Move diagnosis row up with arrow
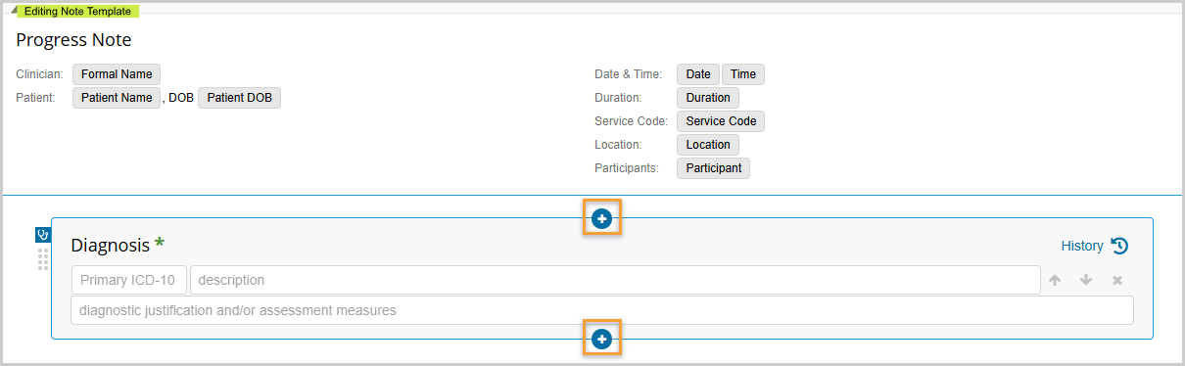The height and width of the screenshot is (366, 1185). point(1055,280)
